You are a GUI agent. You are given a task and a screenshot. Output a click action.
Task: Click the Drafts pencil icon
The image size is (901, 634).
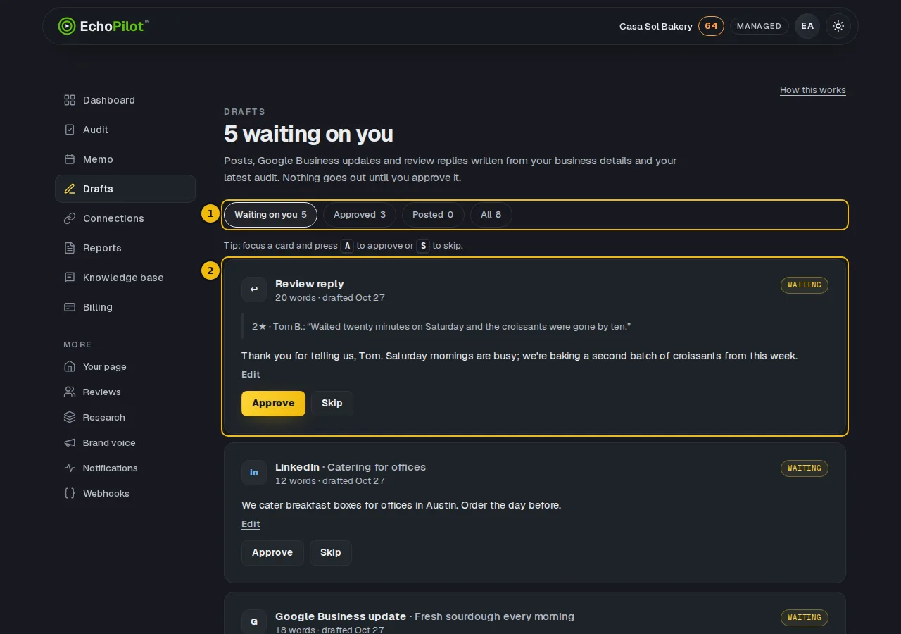70,189
